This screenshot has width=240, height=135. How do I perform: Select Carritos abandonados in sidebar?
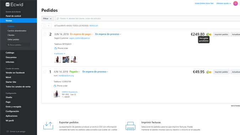click(x=17, y=31)
